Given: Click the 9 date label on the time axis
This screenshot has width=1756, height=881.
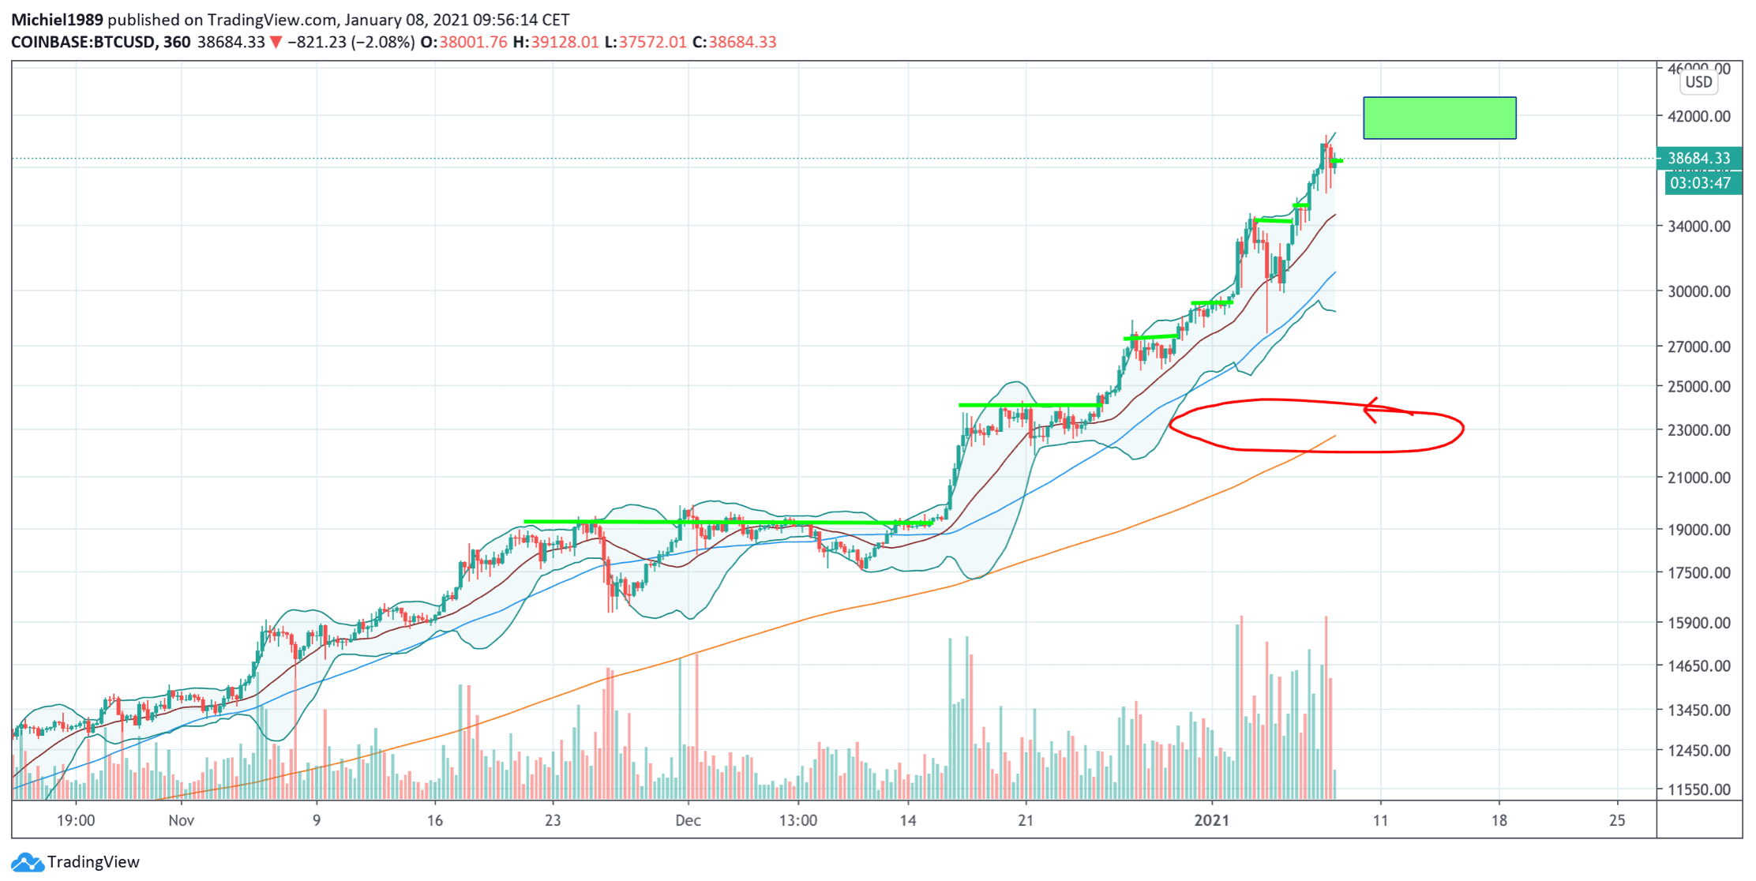Looking at the screenshot, I should [x=317, y=821].
